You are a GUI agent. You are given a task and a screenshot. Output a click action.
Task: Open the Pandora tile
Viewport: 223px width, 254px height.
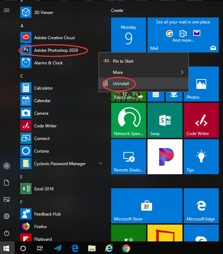tap(165, 157)
